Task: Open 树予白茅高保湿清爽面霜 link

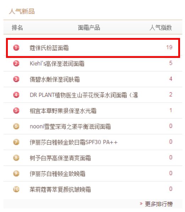Action: click(60, 158)
